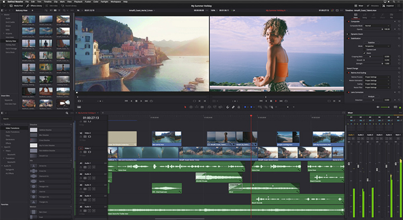Reset the Stabilization section in Inspector
This screenshot has height=220, width=403.
[x=399, y=38]
